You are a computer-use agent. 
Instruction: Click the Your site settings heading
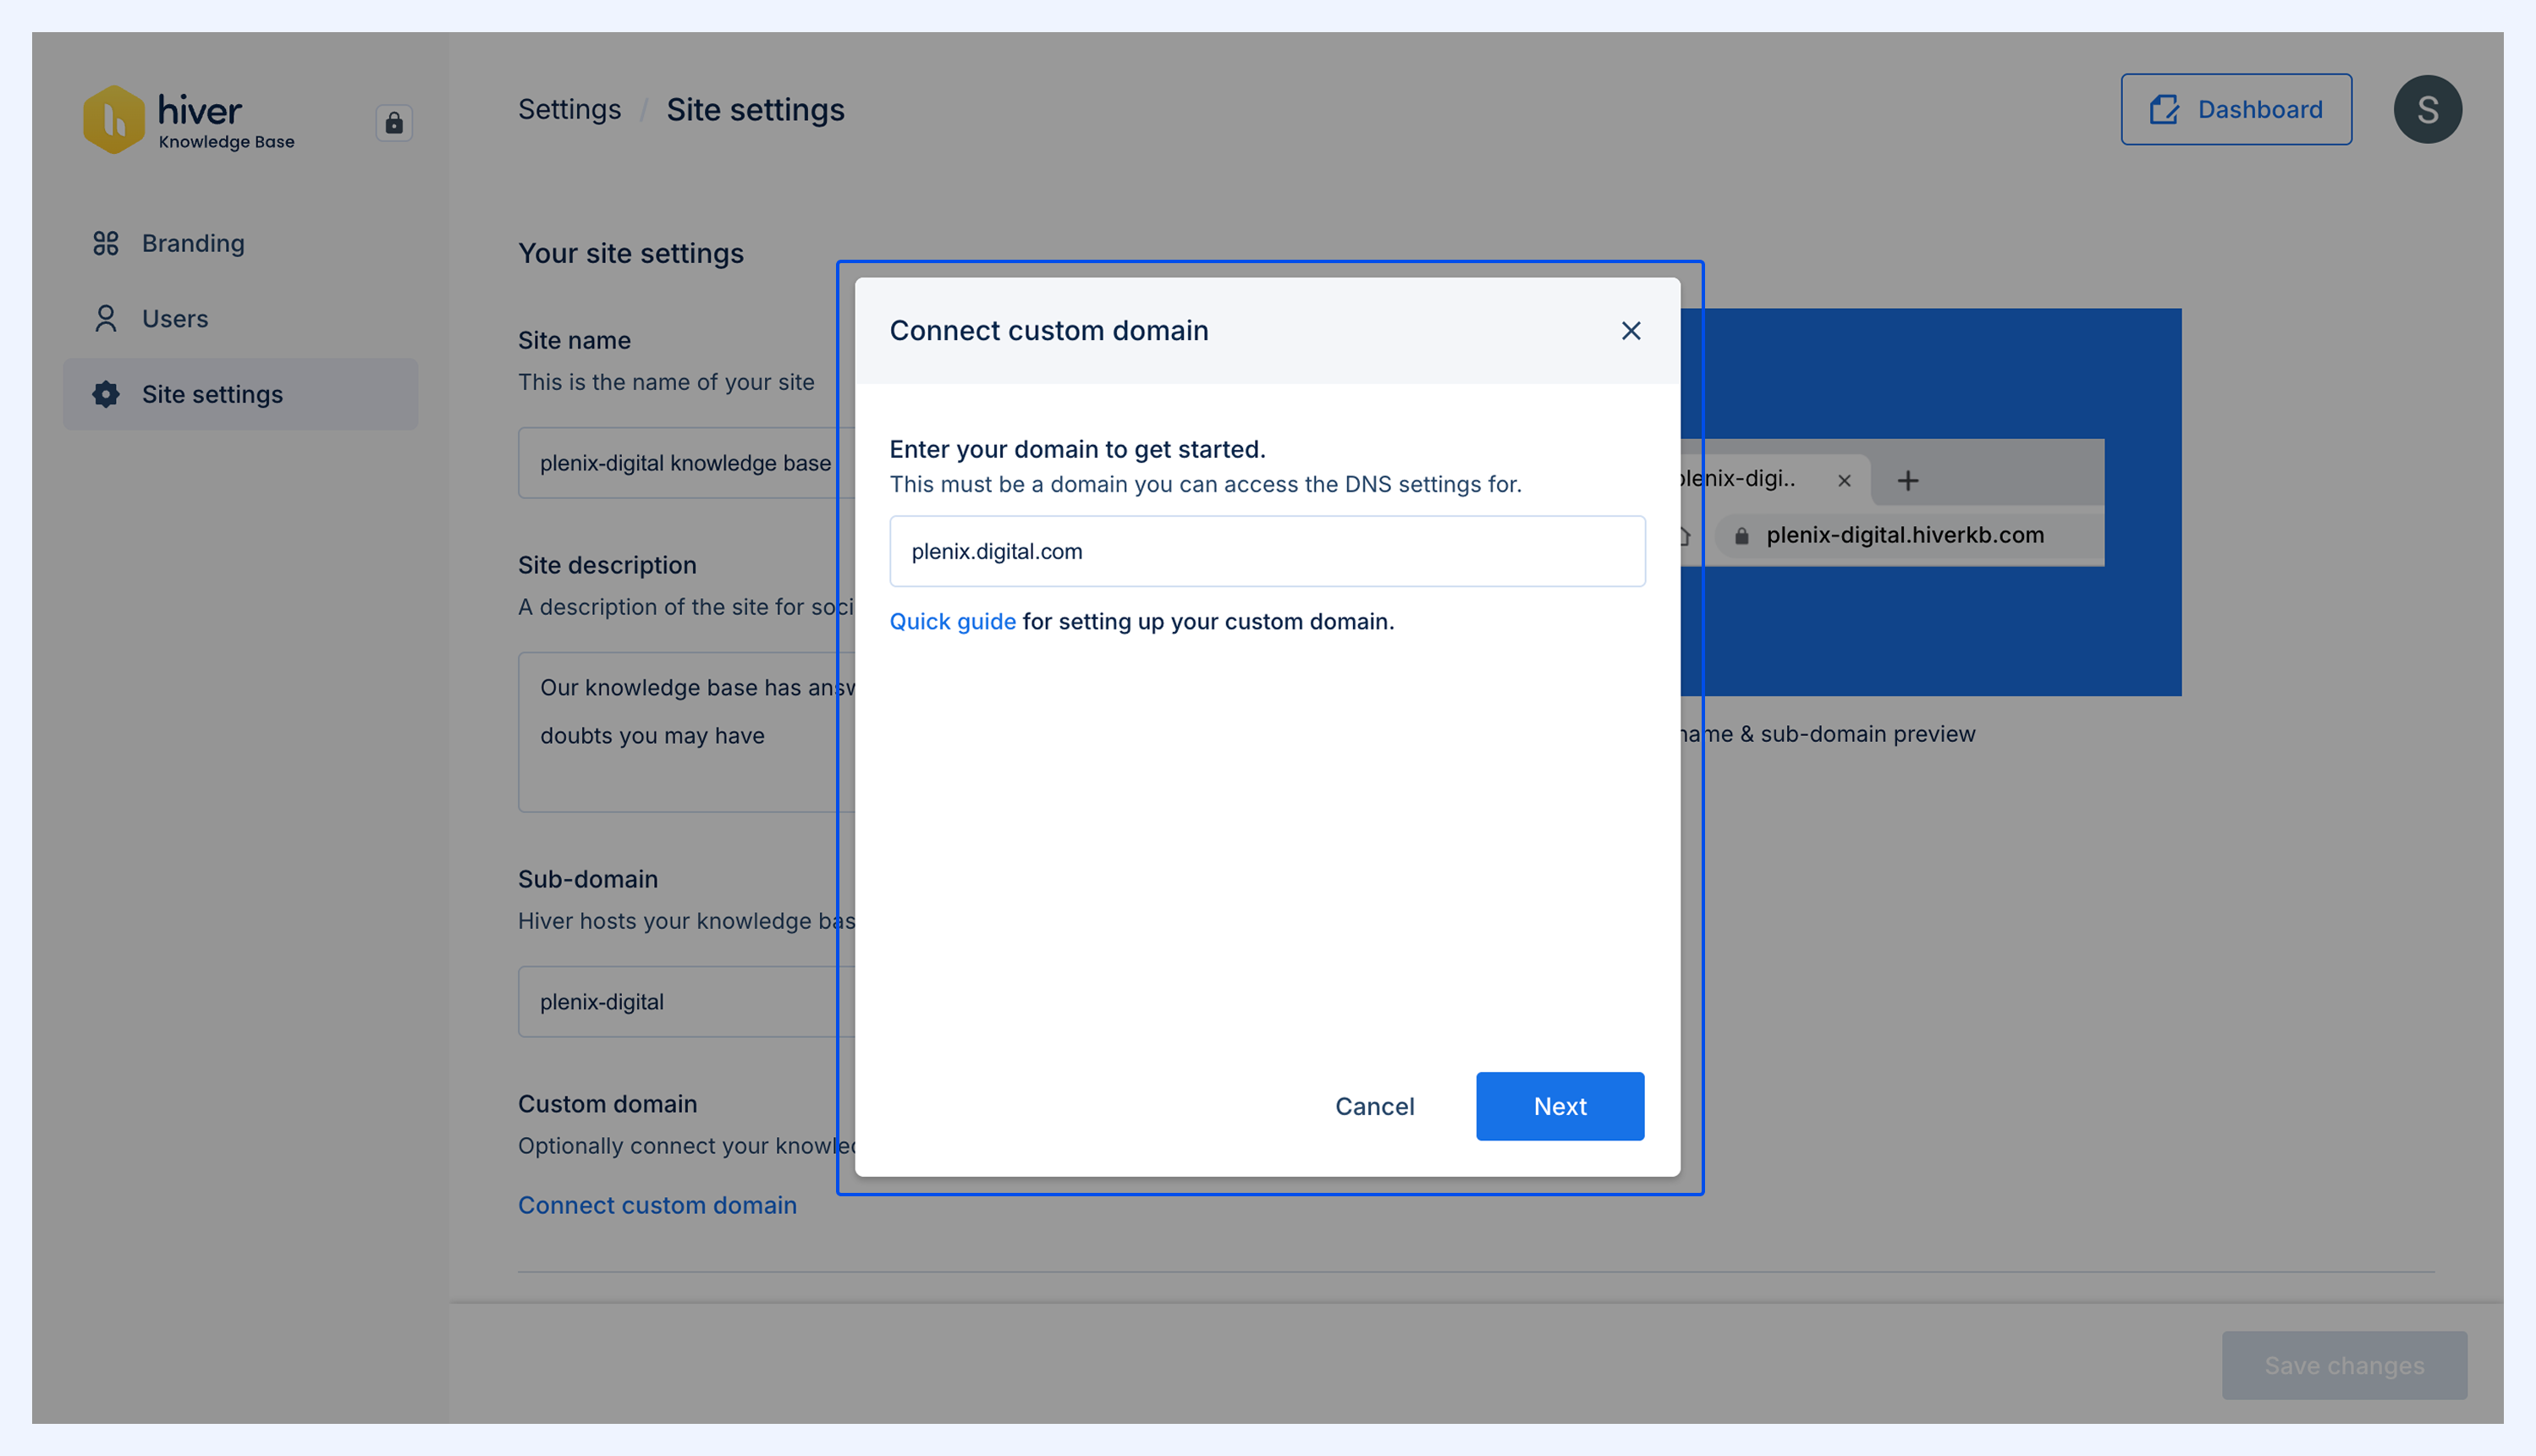pos(631,253)
